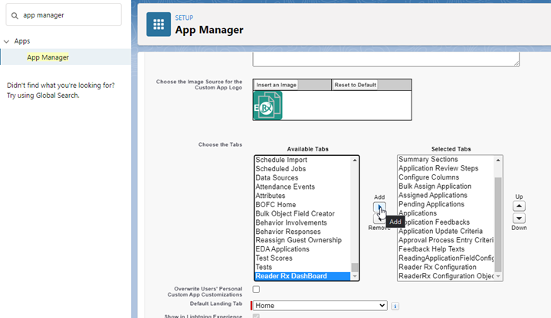Collapse the Apps tree section
551x318 pixels.
click(x=7, y=41)
